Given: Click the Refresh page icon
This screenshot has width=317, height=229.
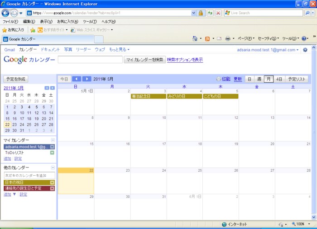Looking at the screenshot, I should tap(210, 13).
